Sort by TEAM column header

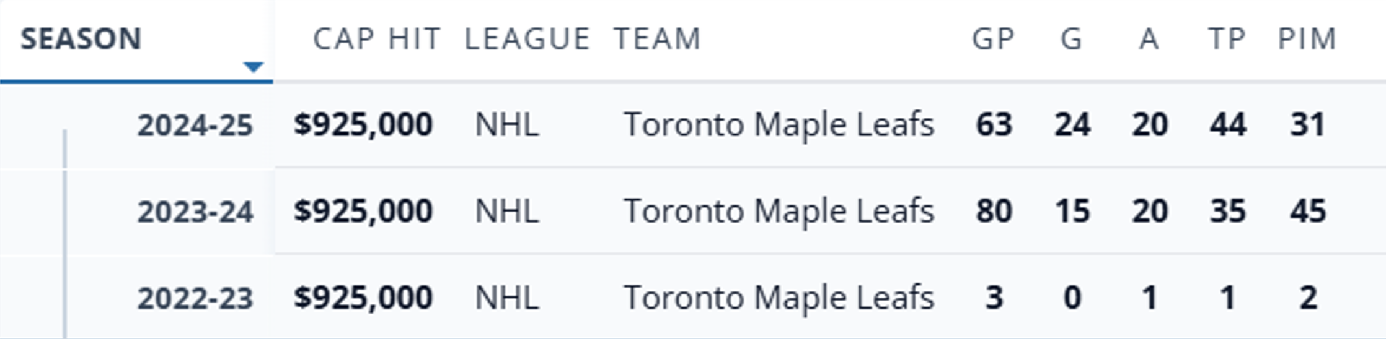pyautogui.click(x=657, y=39)
